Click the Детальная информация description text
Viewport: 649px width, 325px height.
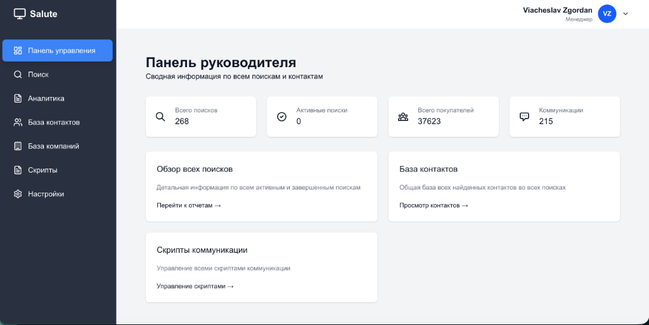click(259, 188)
